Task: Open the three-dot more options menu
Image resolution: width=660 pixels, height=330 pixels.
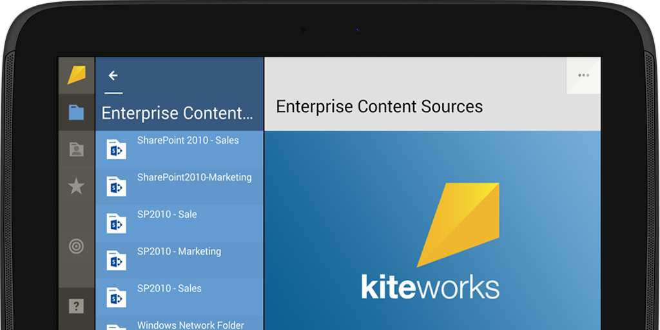Action: coord(583,75)
